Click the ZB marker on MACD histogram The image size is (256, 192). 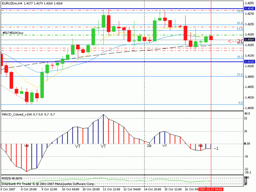[x=149, y=146]
